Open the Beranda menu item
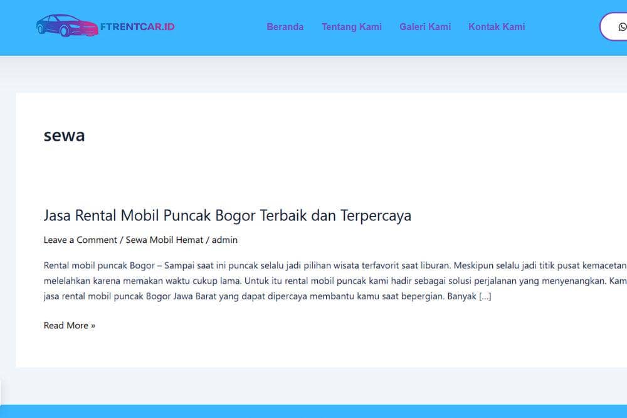 tap(285, 26)
